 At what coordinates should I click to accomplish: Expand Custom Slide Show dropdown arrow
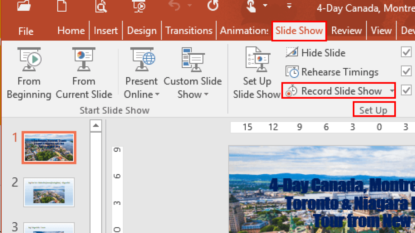(206, 95)
